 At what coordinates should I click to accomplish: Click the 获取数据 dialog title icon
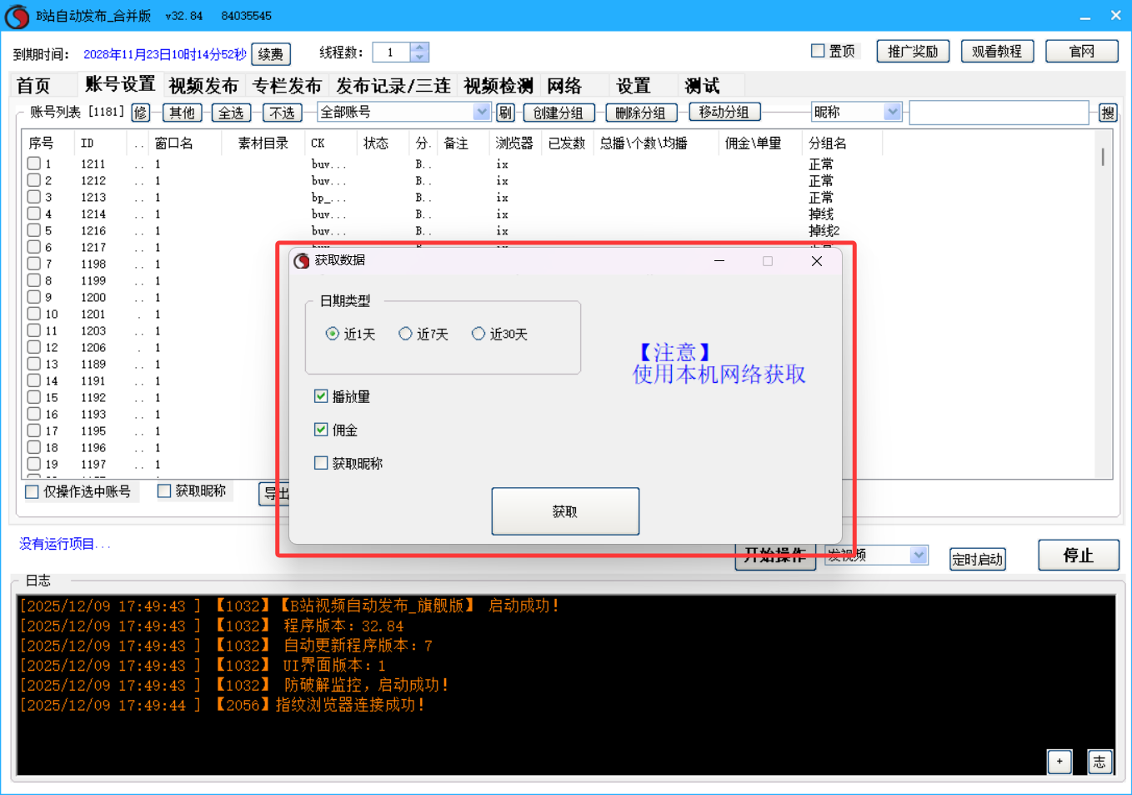click(x=302, y=261)
